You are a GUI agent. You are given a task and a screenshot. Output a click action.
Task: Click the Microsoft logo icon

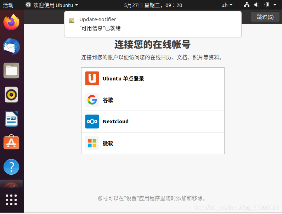point(92,143)
